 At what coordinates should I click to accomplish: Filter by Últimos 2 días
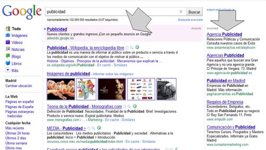(16, 138)
